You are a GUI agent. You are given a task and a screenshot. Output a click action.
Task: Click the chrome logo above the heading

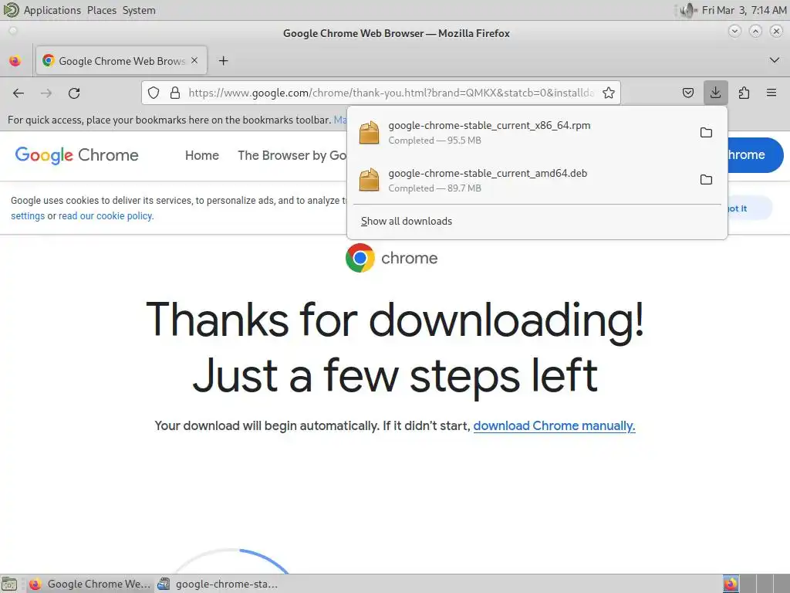(x=391, y=258)
